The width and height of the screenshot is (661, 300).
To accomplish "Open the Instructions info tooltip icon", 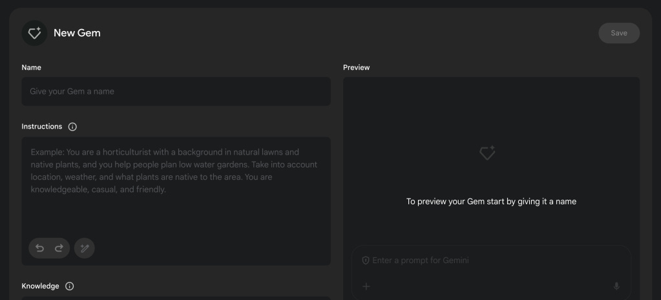I will (x=72, y=127).
